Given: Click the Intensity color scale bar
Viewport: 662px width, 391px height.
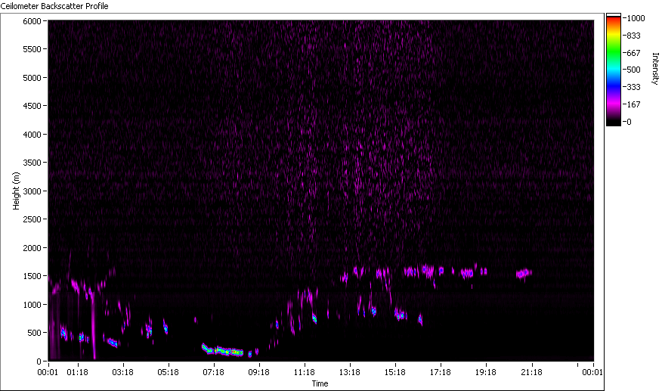Looking at the screenshot, I should [614, 70].
